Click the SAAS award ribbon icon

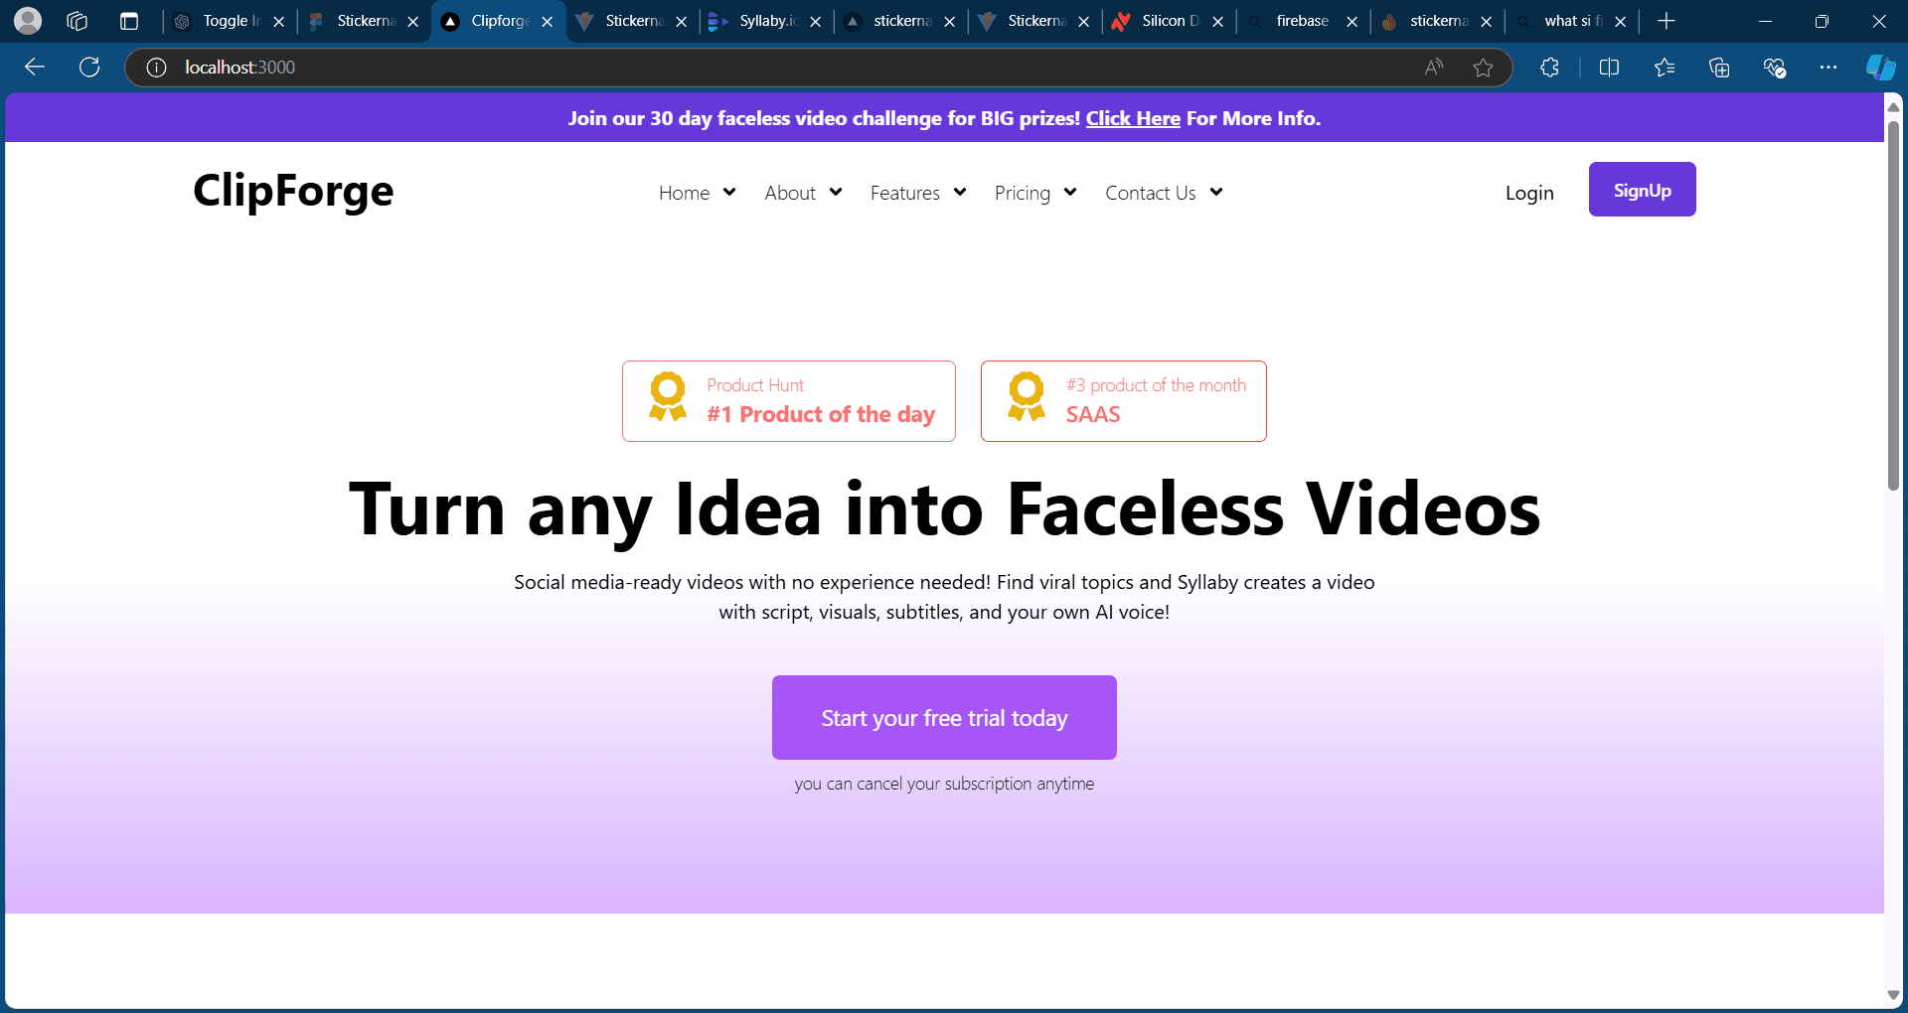[1027, 396]
